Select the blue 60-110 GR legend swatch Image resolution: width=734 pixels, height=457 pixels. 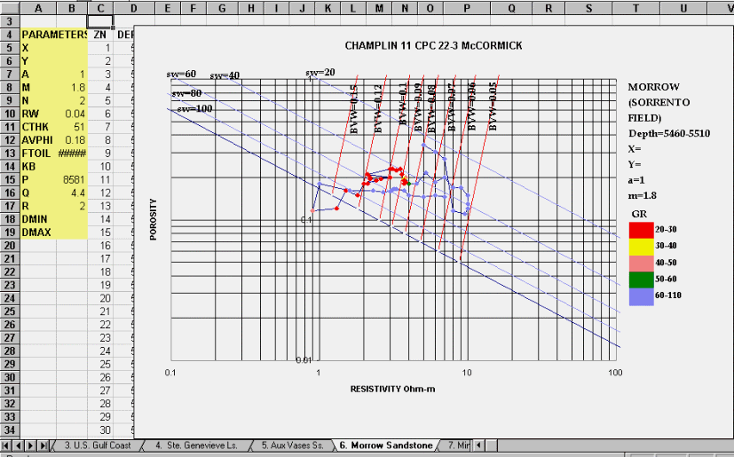pyautogui.click(x=641, y=296)
